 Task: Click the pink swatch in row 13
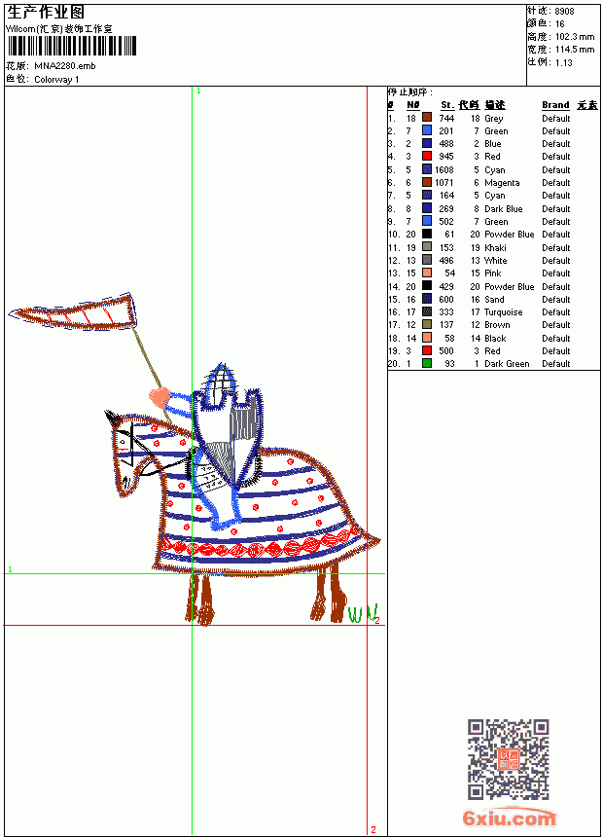(427, 273)
